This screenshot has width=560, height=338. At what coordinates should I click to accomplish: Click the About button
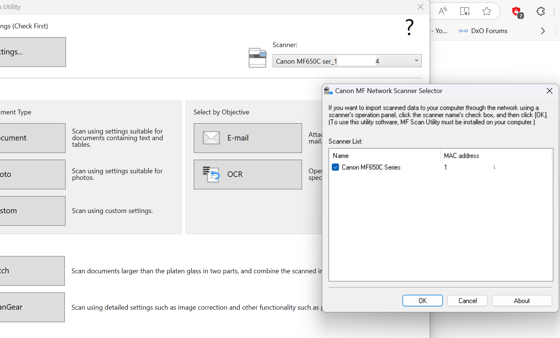(x=522, y=300)
